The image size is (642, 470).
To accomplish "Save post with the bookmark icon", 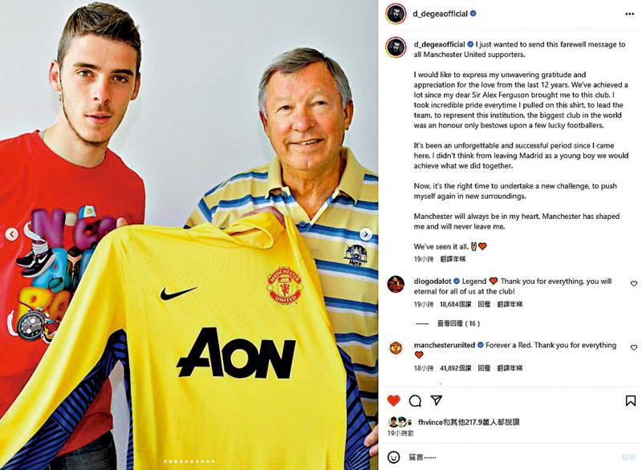I will point(631,400).
